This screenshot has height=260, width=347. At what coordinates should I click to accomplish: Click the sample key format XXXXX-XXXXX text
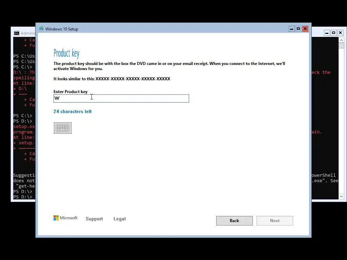tap(133, 79)
